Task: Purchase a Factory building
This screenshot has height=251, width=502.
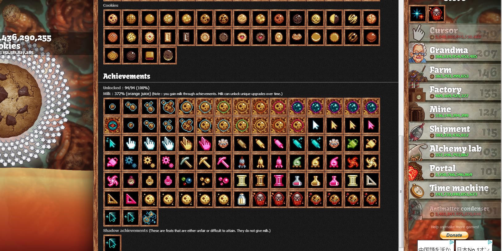Action: (x=455, y=92)
